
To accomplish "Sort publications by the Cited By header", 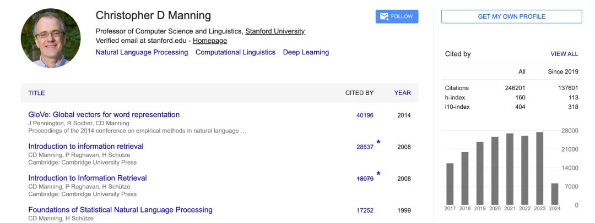I will click(359, 93).
